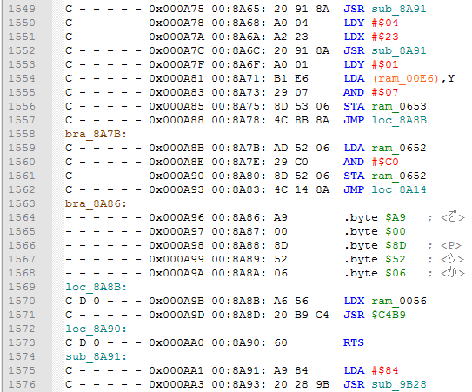Place cursor on the RTS instruction
Screen dimensions: 472x392
(x=354, y=342)
